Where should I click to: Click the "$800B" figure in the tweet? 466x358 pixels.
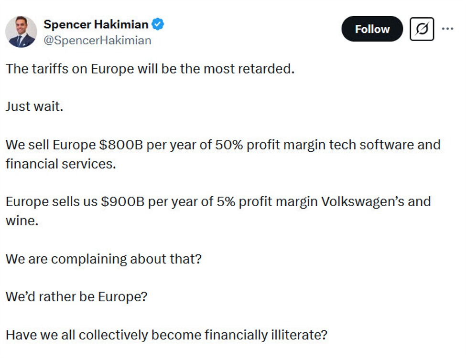point(121,145)
